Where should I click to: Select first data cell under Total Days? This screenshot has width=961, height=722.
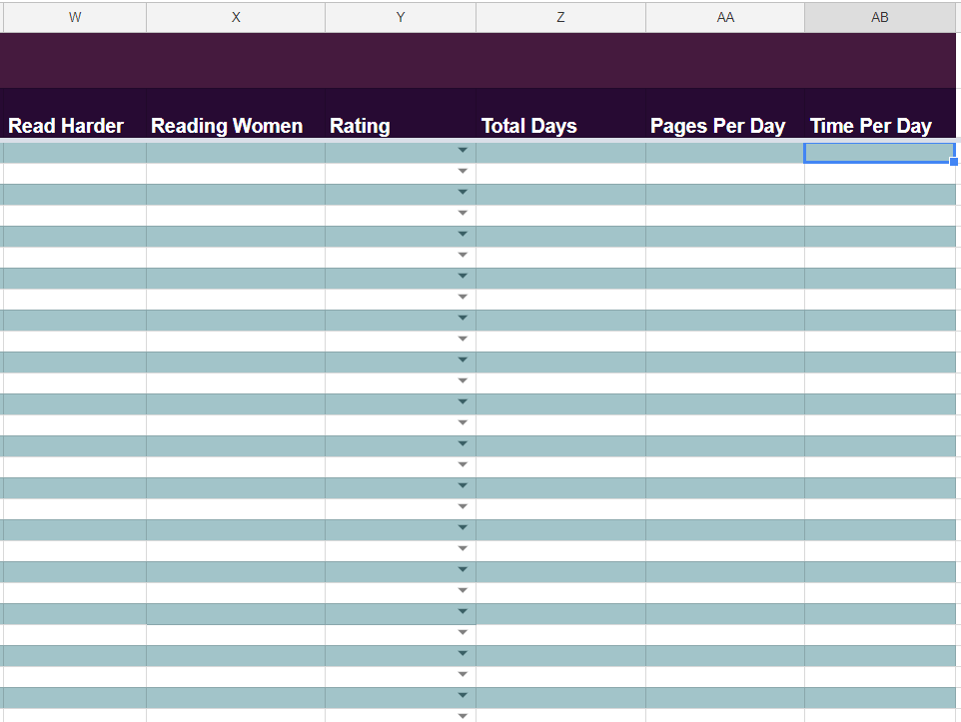coord(560,153)
